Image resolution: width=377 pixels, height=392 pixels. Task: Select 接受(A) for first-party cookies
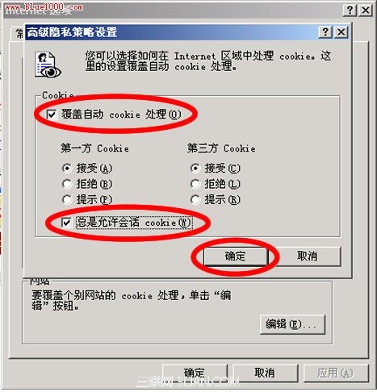[x=67, y=169]
